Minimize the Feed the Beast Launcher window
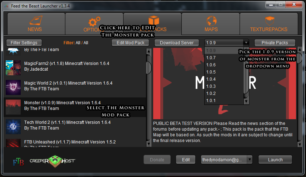Image resolution: width=306 pixels, height=177 pixels. tap(271, 5)
